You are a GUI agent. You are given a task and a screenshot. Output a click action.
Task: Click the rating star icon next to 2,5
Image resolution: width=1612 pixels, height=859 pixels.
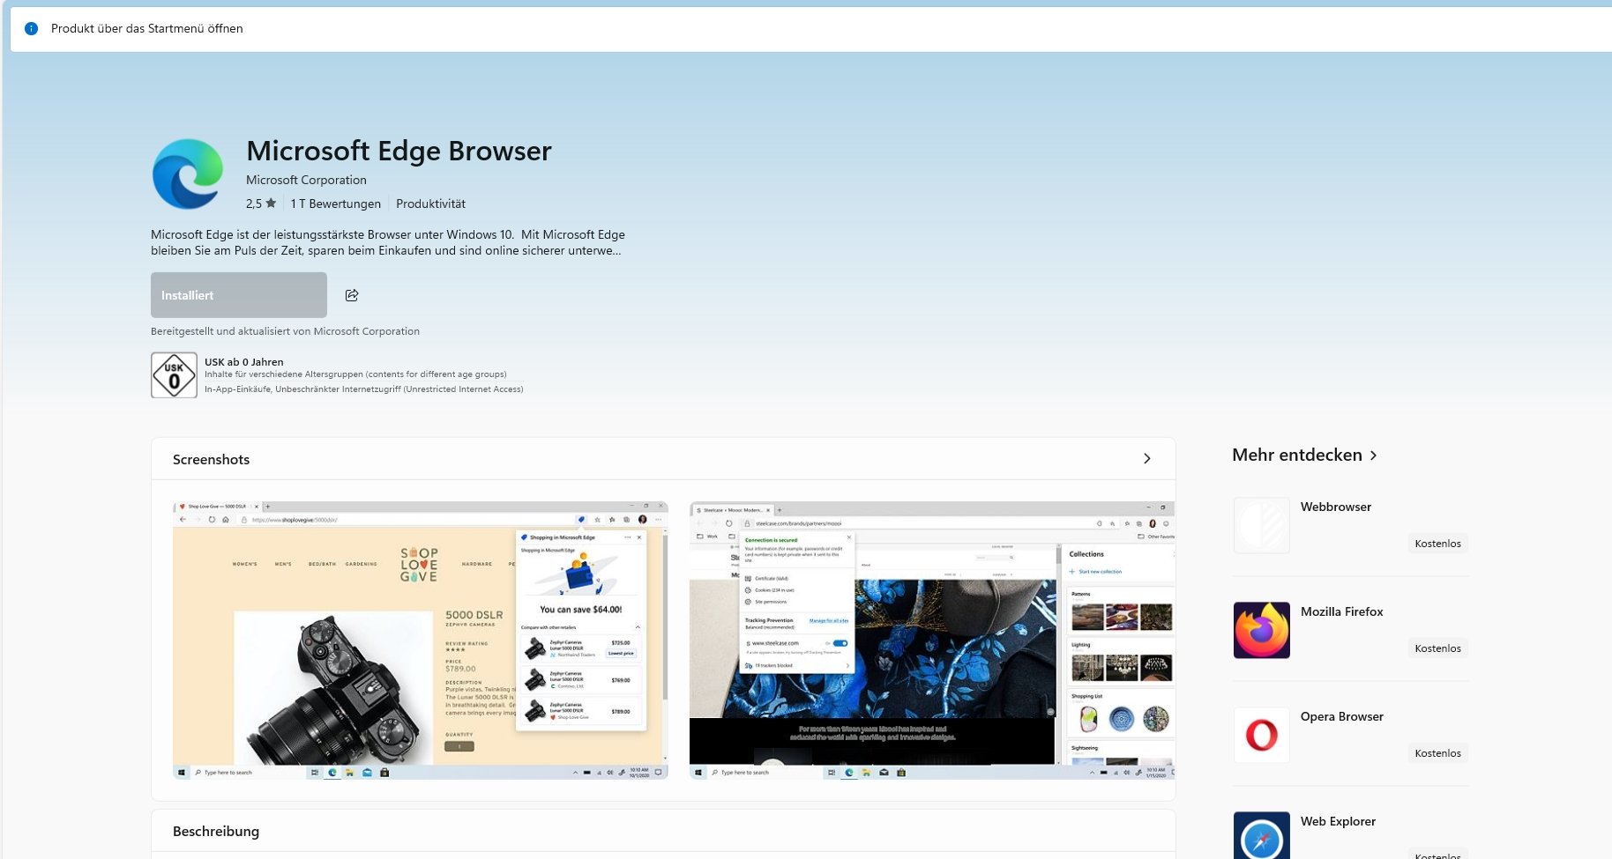click(x=271, y=204)
